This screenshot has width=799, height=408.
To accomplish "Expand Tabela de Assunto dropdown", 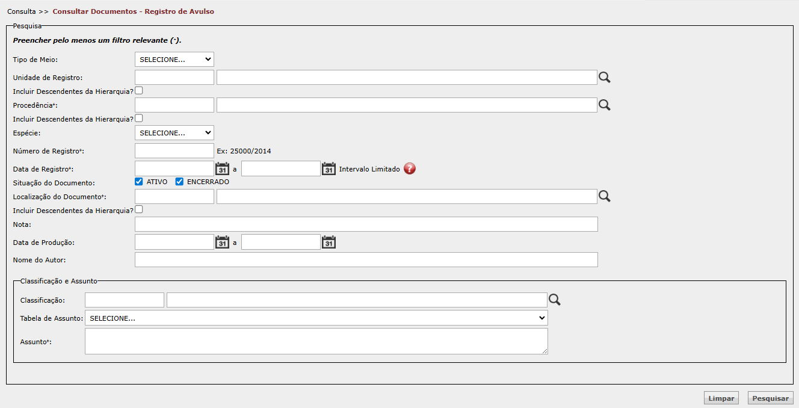I will [316, 318].
